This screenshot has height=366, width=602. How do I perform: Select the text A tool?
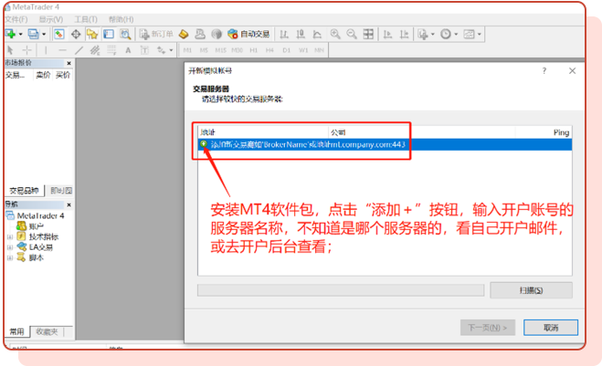pos(128,50)
